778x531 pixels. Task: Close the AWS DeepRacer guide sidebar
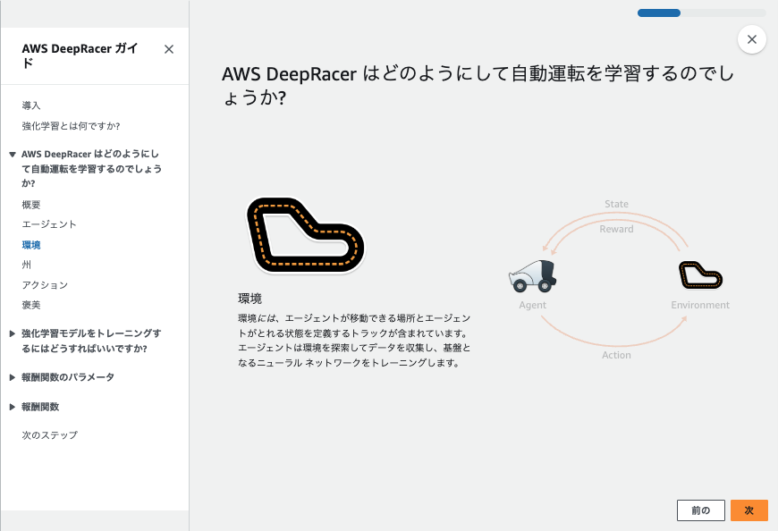(168, 49)
